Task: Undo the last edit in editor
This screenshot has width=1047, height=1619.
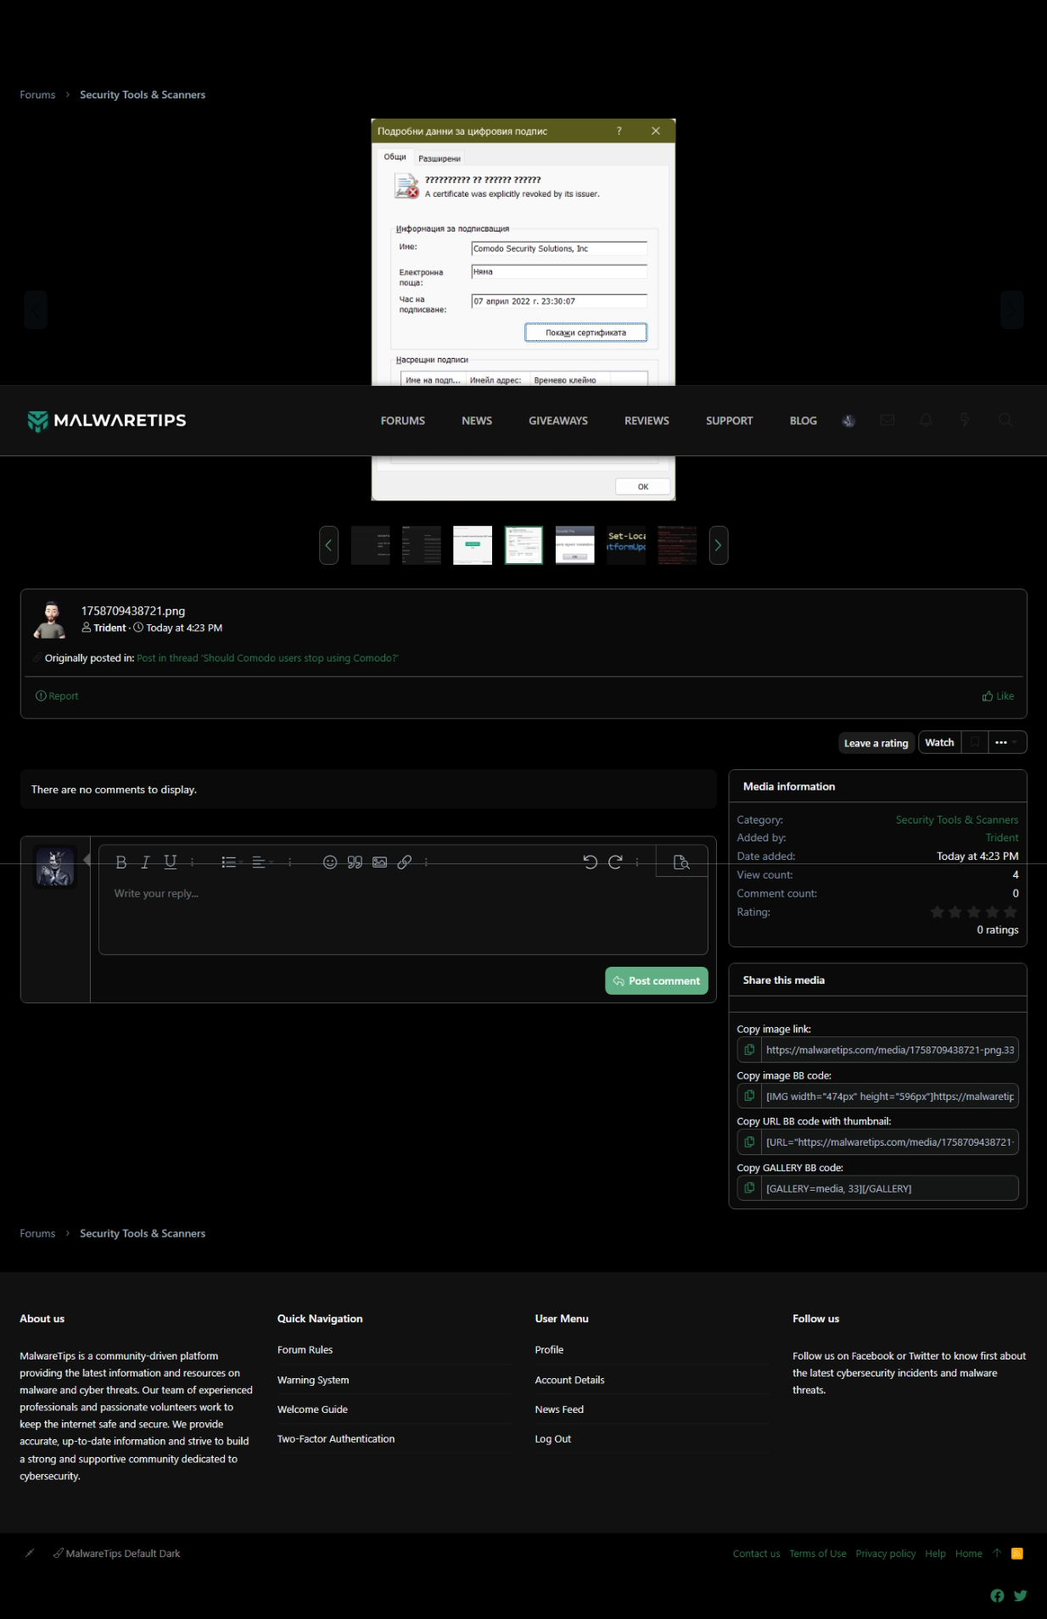Action: pos(591,862)
